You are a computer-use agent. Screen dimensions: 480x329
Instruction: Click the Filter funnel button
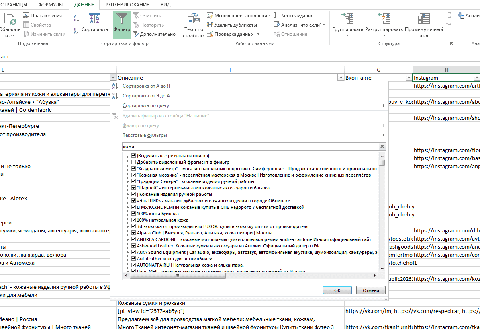(122, 25)
